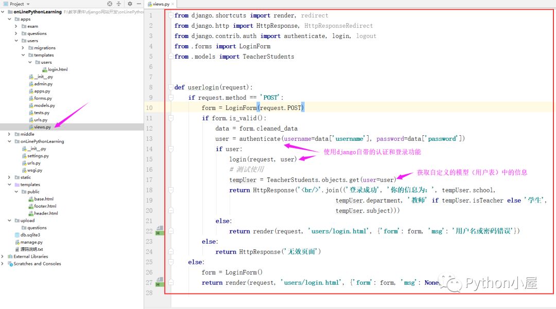Click TeacherStudents on line 17
556x309 pixels.
click(x=292, y=180)
